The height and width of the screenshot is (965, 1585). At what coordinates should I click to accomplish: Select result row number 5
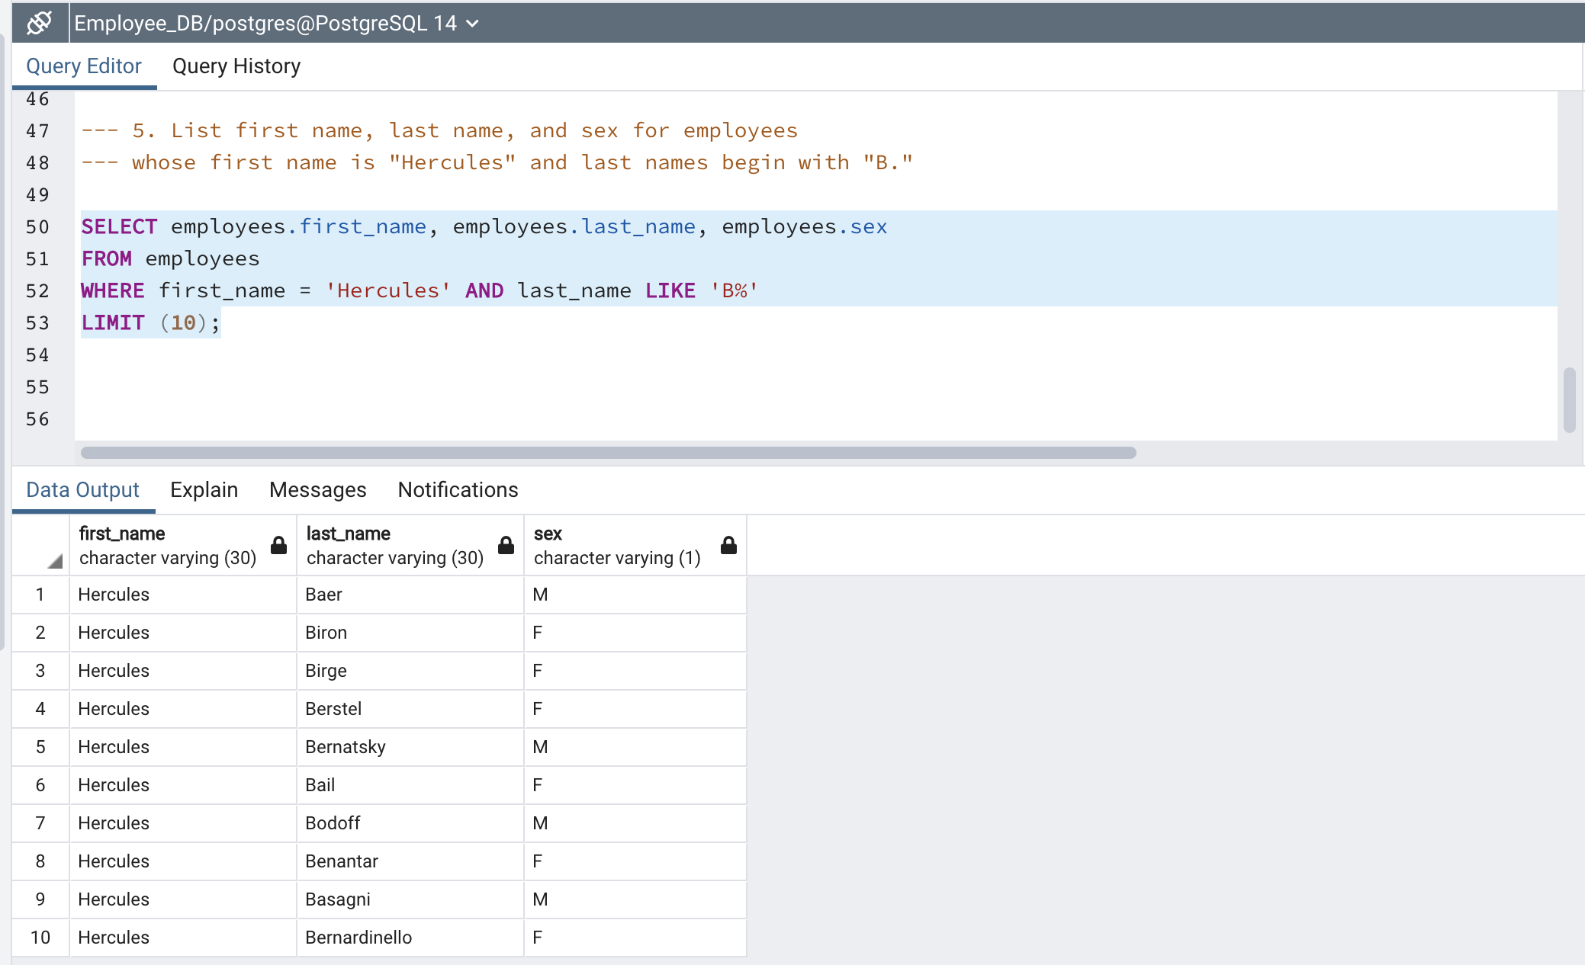coord(40,747)
